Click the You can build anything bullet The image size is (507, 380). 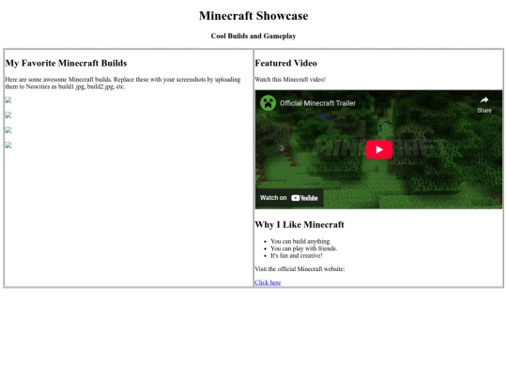click(x=300, y=241)
